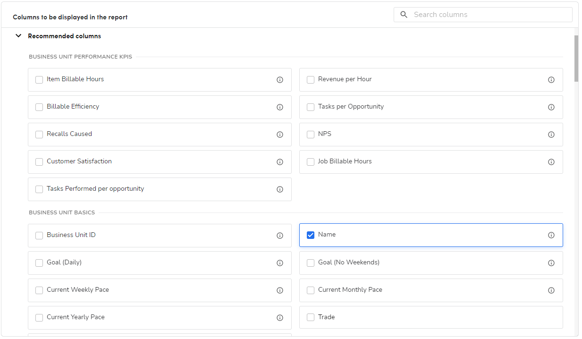Click info icon next to Revenue per Hour

click(551, 80)
